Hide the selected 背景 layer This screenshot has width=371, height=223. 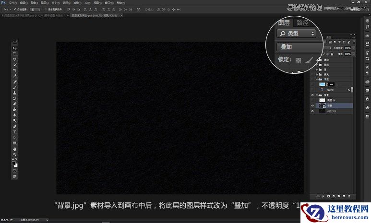pos(312,106)
